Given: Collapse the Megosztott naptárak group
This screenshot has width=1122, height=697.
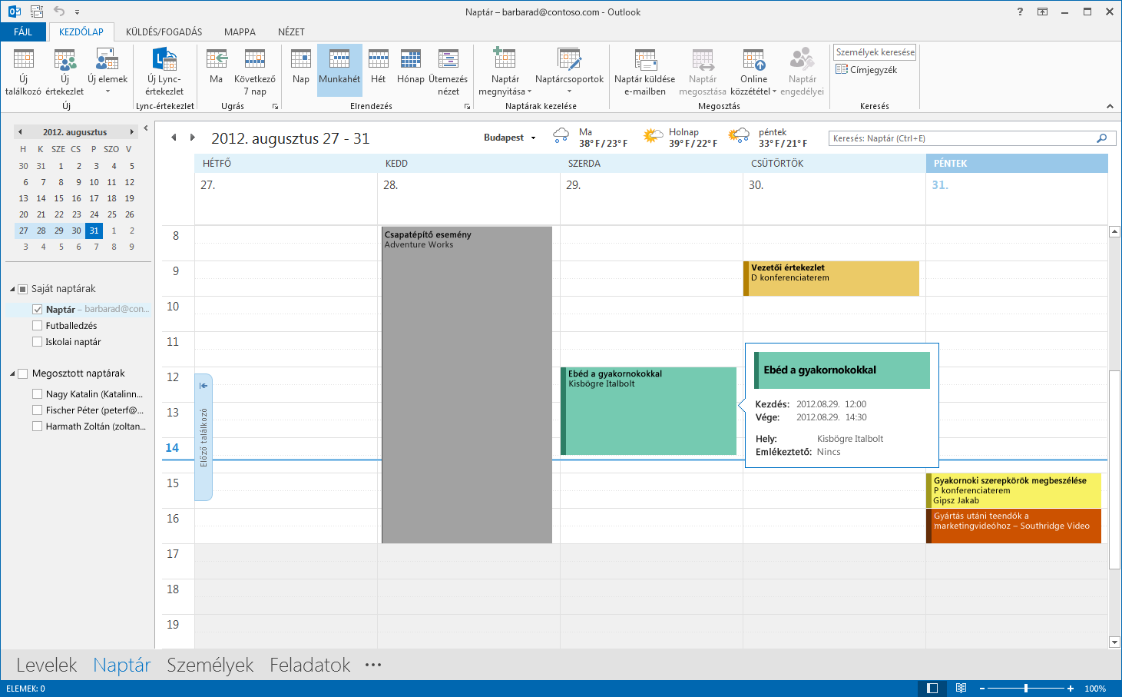Looking at the screenshot, I should click(12, 373).
